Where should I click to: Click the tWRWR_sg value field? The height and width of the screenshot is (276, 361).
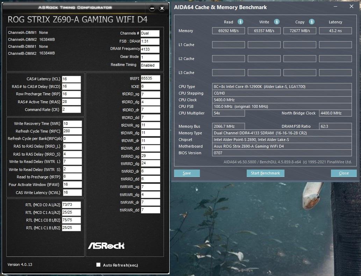pos(150,187)
